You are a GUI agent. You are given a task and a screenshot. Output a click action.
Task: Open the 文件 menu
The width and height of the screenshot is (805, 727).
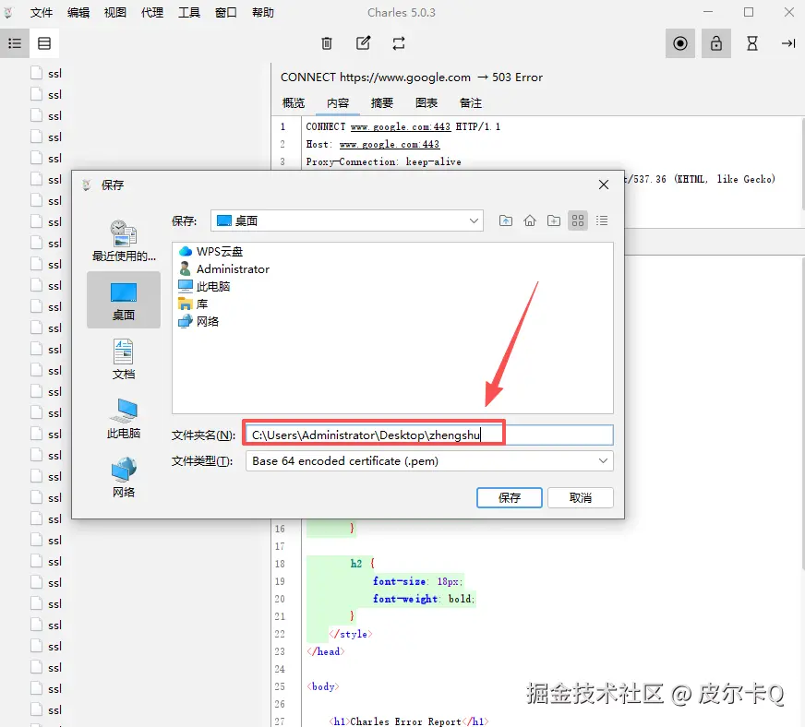pos(41,12)
